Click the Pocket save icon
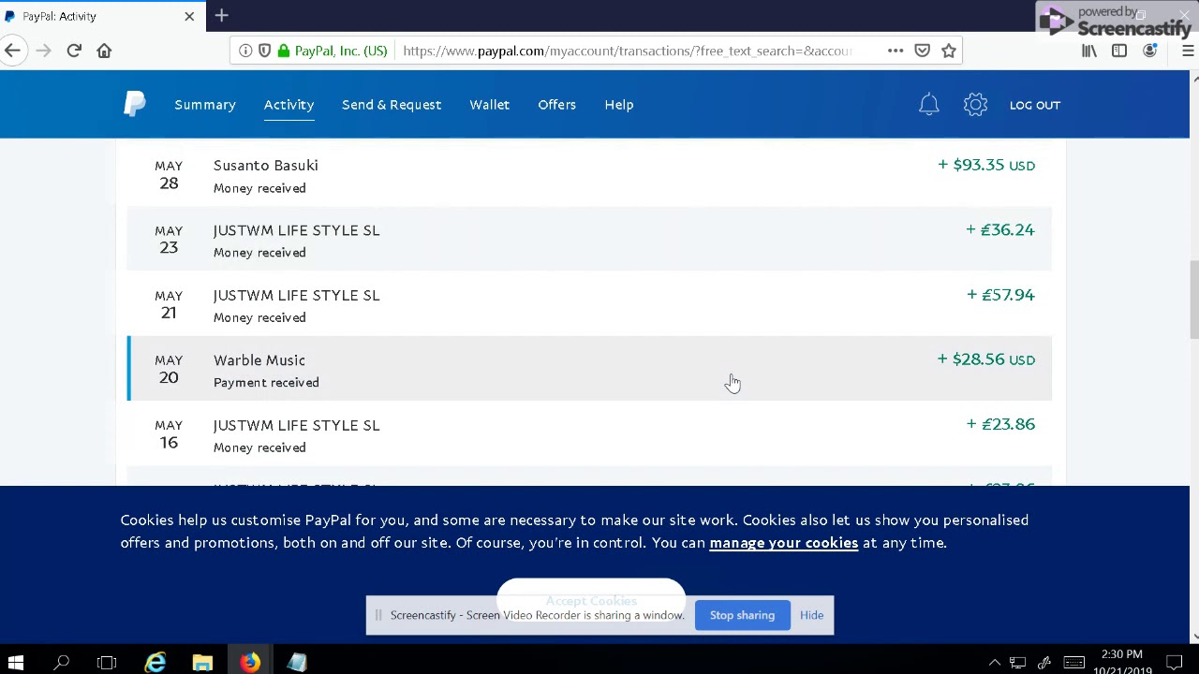The width and height of the screenshot is (1199, 674). pos(923,51)
